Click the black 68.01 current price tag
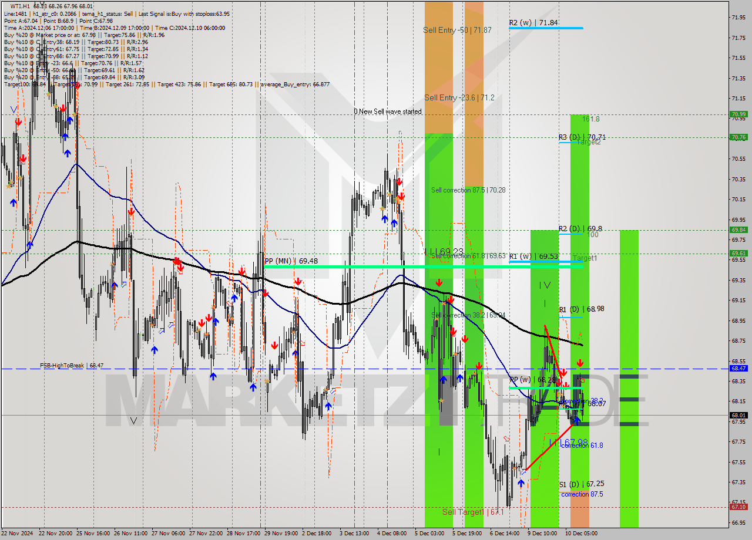This screenshot has height=540, width=752. (738, 415)
